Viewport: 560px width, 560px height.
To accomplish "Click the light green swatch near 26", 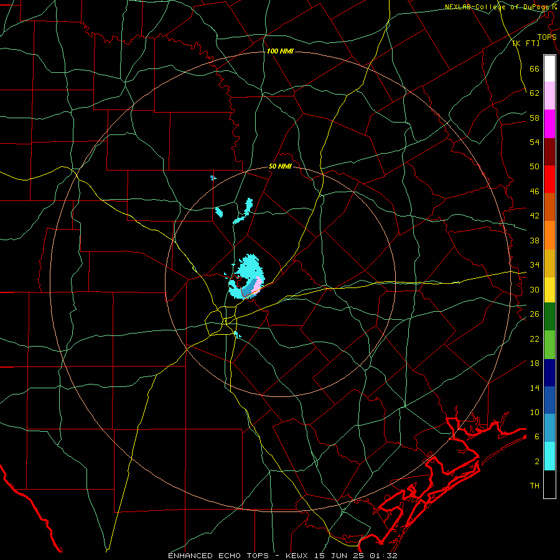I will [x=549, y=345].
